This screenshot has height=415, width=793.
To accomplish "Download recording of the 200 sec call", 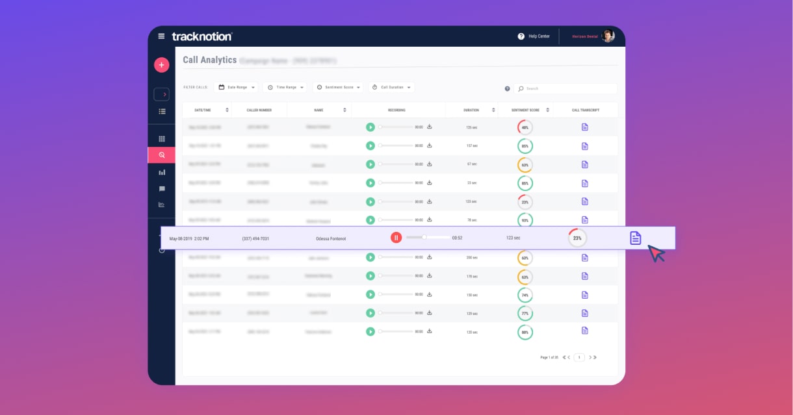I will click(x=430, y=257).
